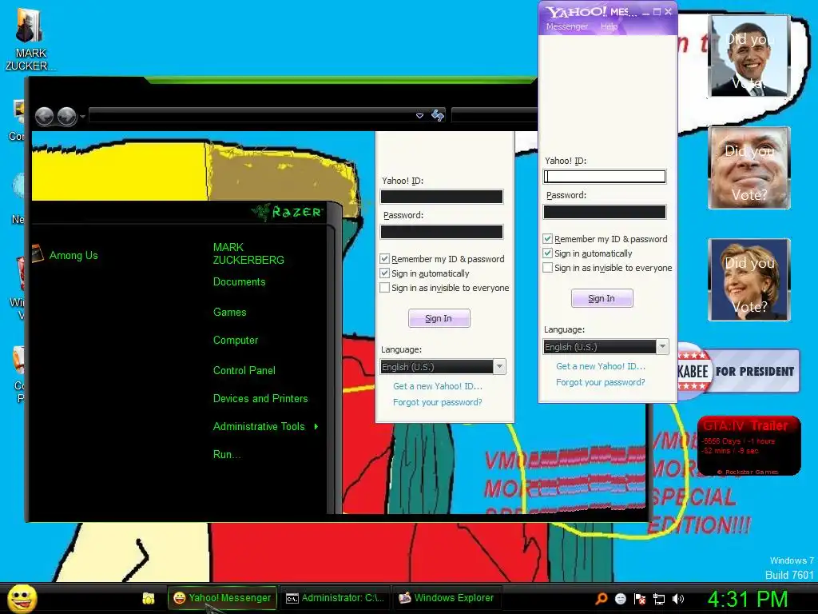Image resolution: width=818 pixels, height=614 pixels.
Task: Open Administrative Tools in the Start menu
Action: (x=259, y=427)
